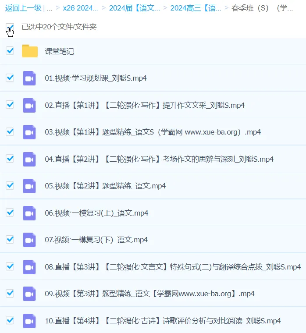Open the 课堂笔记 folder name
This screenshot has width=306, height=333.
60,51
